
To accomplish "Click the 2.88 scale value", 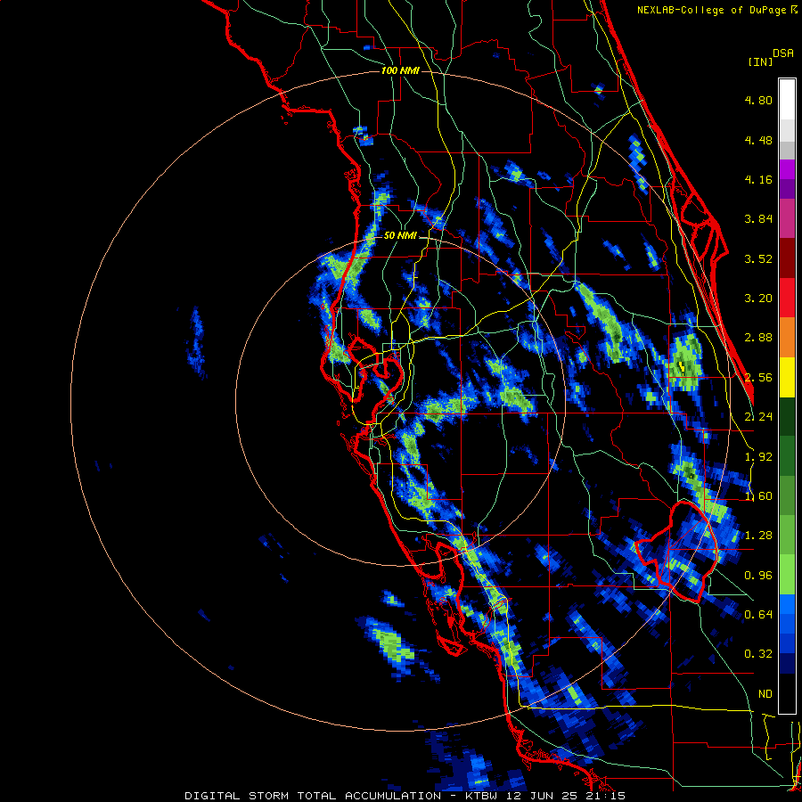I will pyautogui.click(x=758, y=338).
